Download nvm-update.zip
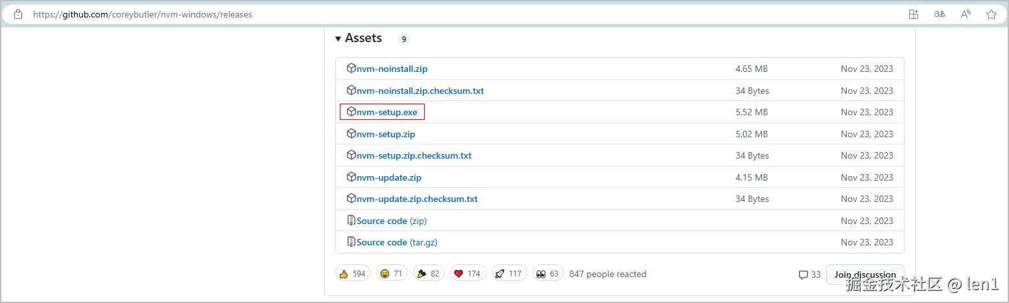This screenshot has height=303, width=1009. click(389, 177)
